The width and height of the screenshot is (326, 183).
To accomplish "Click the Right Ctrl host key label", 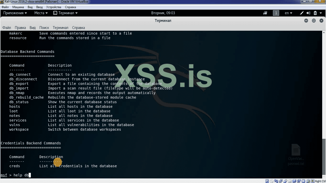I will click(320, 181).
